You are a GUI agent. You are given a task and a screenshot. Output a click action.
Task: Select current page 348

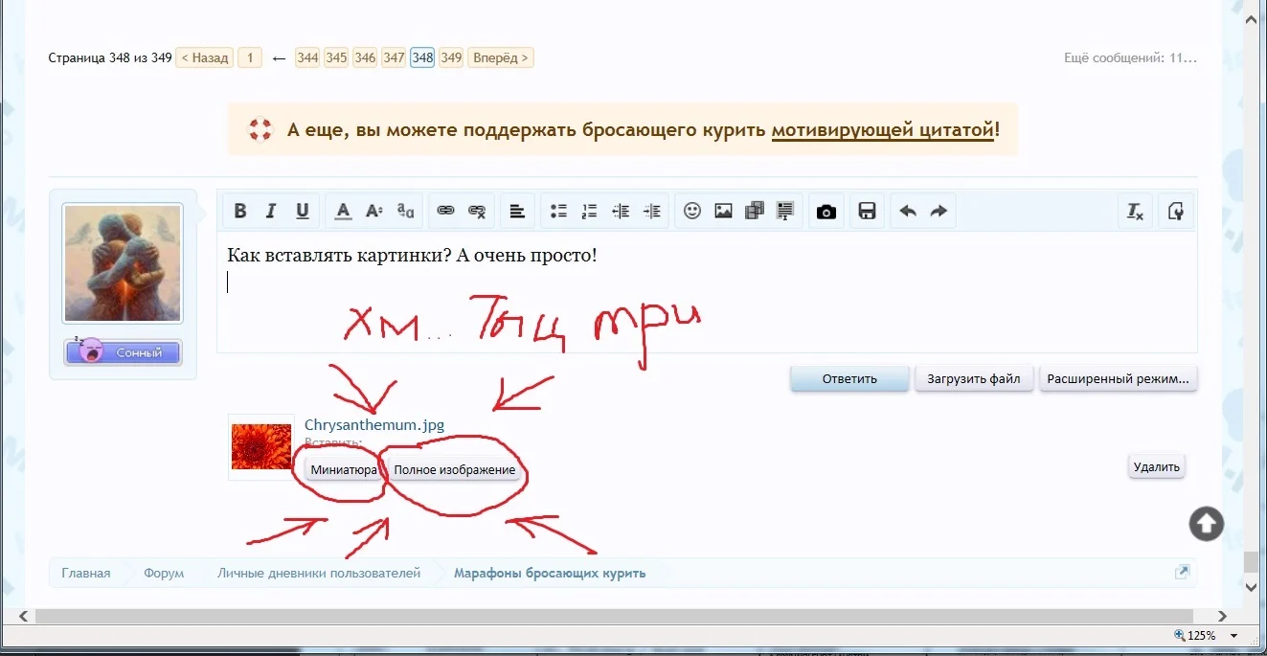tap(422, 57)
